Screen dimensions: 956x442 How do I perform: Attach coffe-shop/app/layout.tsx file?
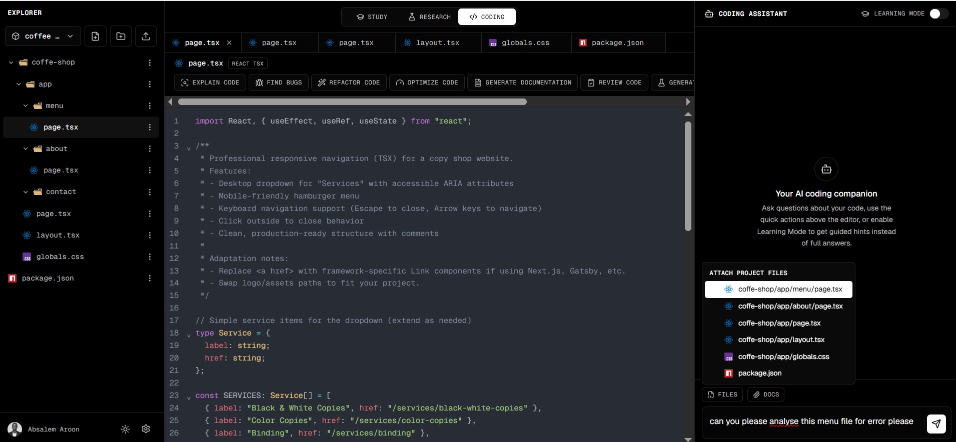pyautogui.click(x=778, y=339)
